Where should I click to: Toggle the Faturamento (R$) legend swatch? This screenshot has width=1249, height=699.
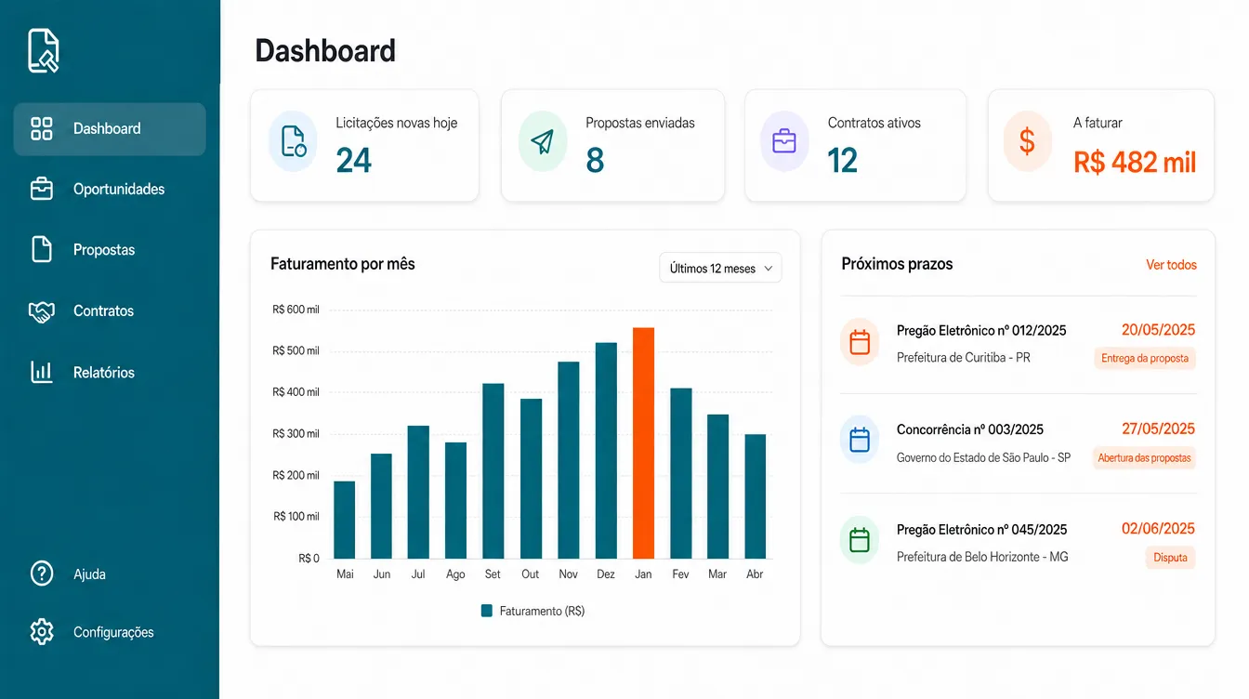tap(486, 611)
